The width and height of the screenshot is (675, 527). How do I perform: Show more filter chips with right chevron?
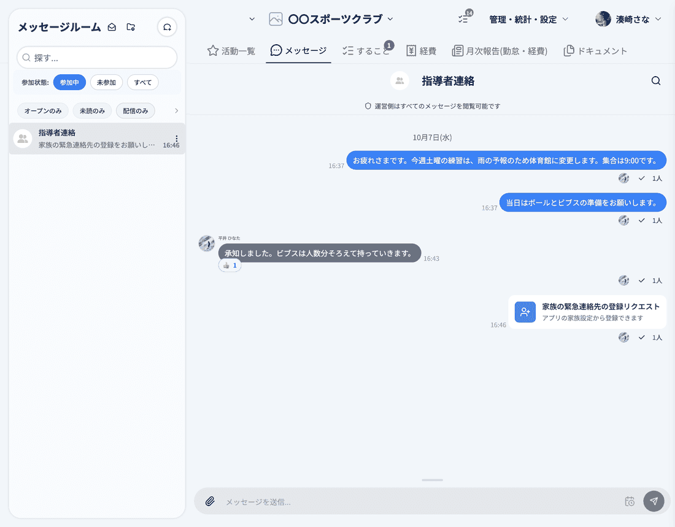click(x=176, y=110)
